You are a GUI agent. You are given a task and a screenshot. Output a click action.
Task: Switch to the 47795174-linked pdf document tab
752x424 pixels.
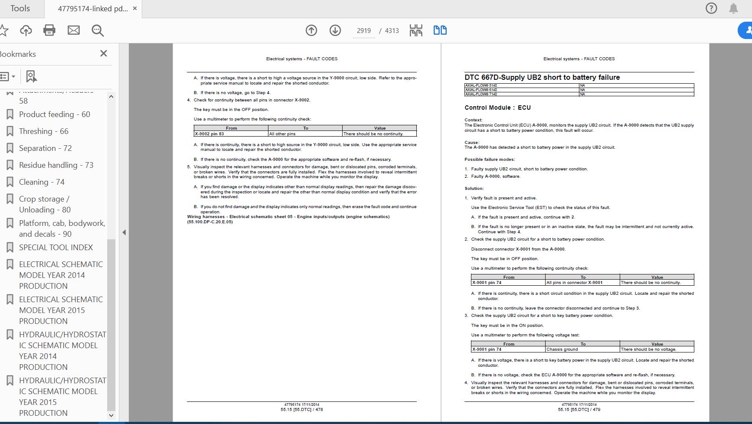[x=93, y=9]
